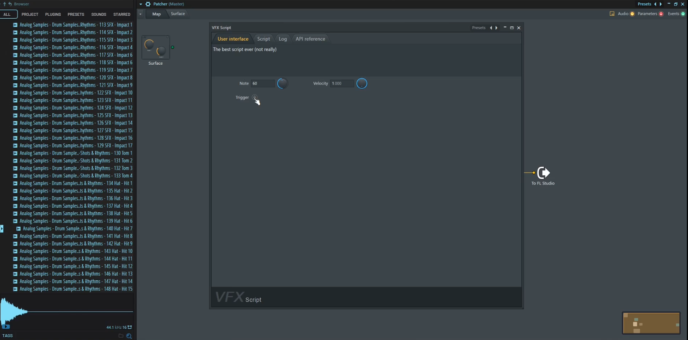Click the Patcher view layout icon beside Audio
The width and height of the screenshot is (688, 340).
pyautogui.click(x=612, y=14)
